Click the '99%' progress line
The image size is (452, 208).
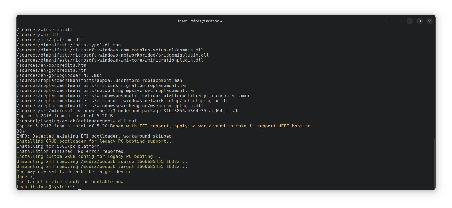[20, 131]
